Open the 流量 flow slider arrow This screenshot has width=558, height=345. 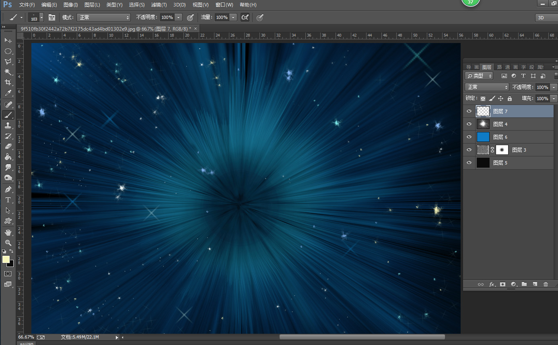coord(233,17)
